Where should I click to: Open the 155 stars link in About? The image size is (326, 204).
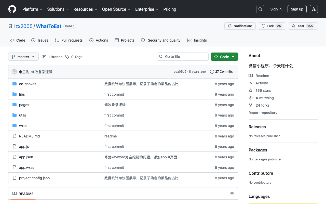tap(263, 91)
